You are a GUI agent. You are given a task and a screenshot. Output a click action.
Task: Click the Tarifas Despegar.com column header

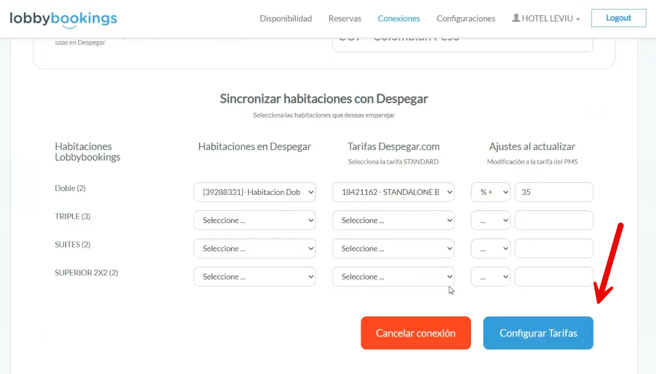point(393,146)
